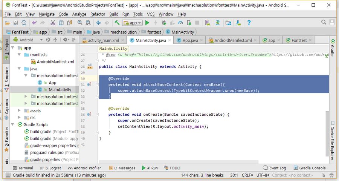Collapse the app module tree node
The width and height of the screenshot is (339, 181).
(x=12, y=48)
